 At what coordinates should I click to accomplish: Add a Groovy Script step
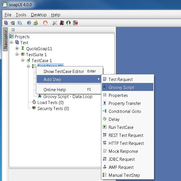[127, 87]
